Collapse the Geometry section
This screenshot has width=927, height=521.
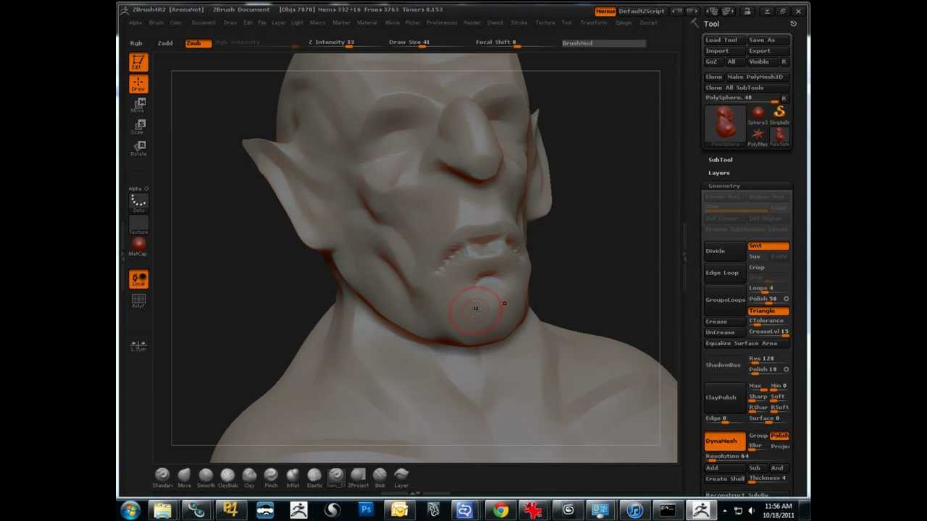(724, 186)
